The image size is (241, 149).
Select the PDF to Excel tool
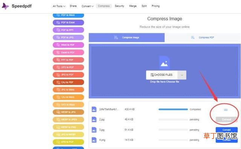click(x=69, y=23)
